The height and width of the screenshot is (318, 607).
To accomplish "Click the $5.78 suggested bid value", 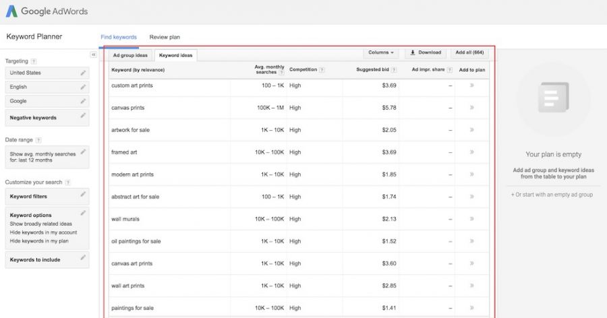I will (x=389, y=108).
